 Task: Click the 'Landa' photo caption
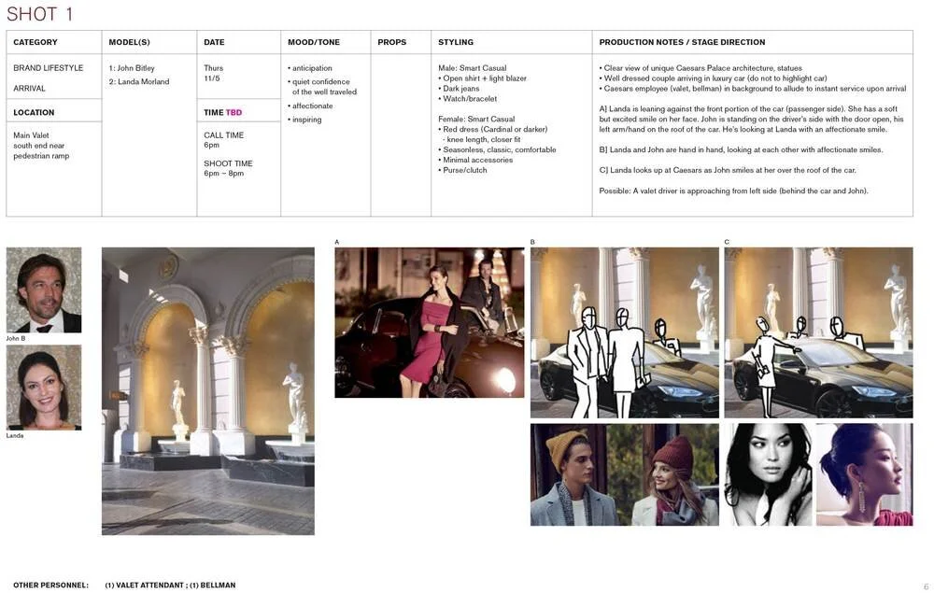tap(15, 435)
